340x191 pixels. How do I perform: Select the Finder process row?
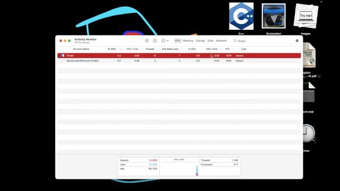pos(179,56)
